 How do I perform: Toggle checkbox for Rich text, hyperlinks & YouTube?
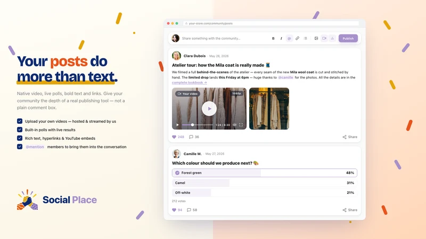pos(20,138)
